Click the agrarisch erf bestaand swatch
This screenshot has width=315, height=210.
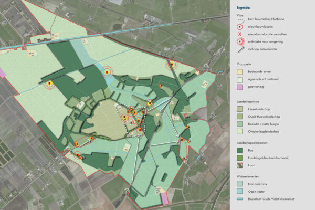[240, 80]
